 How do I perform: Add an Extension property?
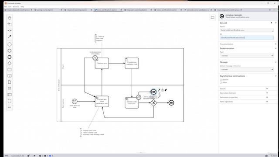tap(267, 97)
